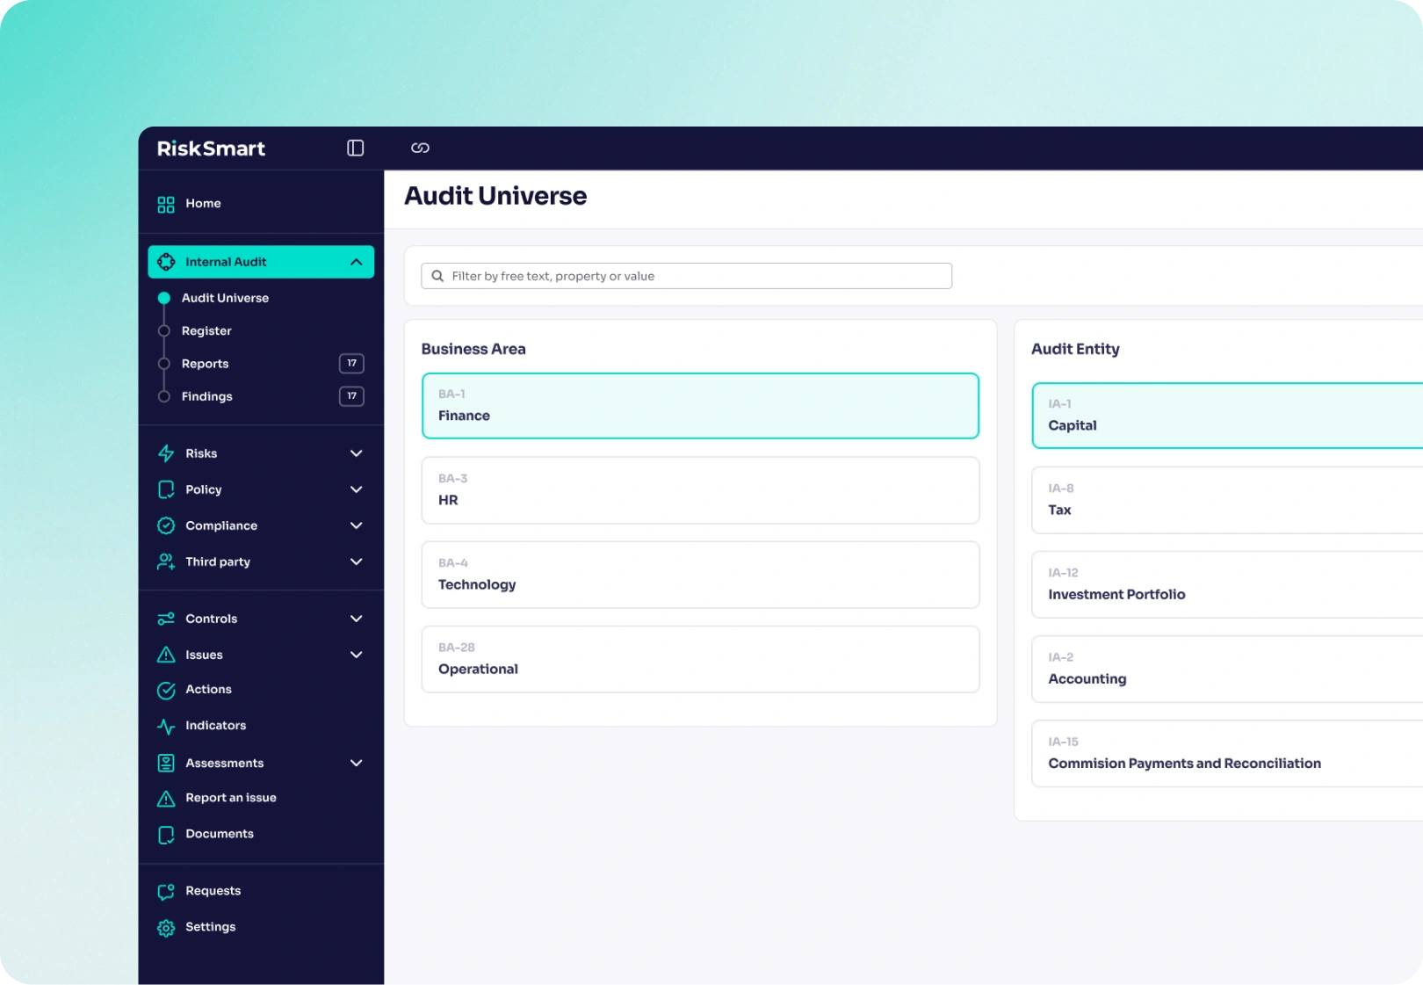Collapse the Internal Audit section chevron

pos(356,262)
